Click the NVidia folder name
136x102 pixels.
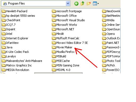coord(110,20)
